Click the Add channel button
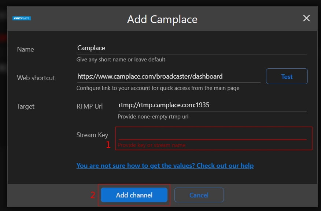This screenshot has width=321, height=211. tap(134, 195)
